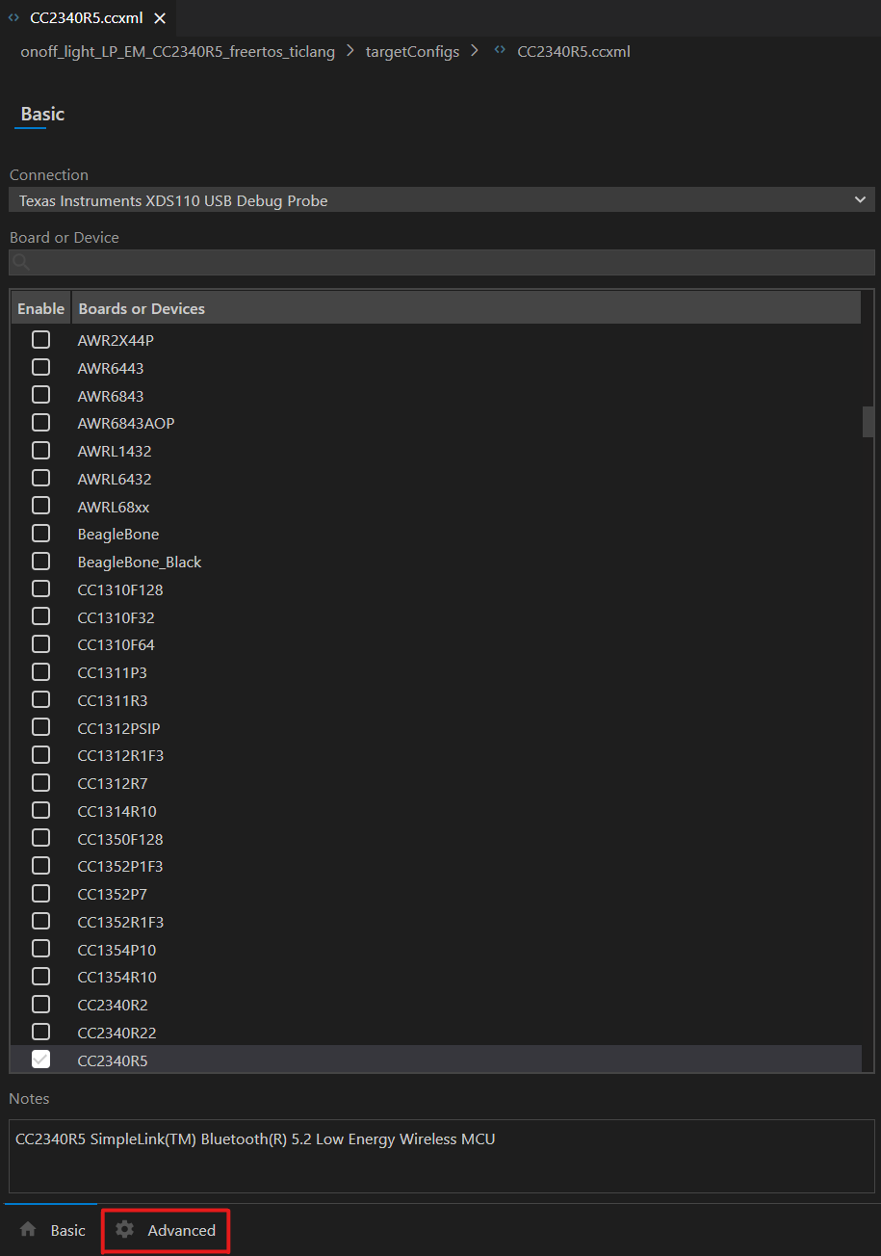Viewport: 881px width, 1256px height.
Task: Close the CC2340R5.ccxml editor tab
Action: [x=160, y=18]
